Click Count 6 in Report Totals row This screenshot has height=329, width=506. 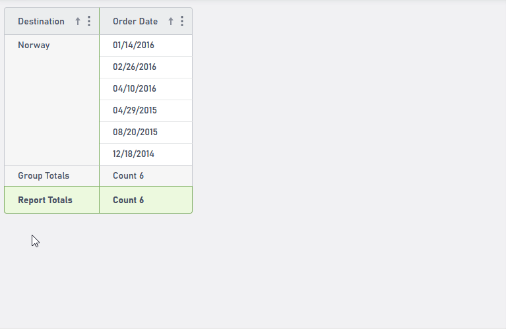[x=128, y=200]
